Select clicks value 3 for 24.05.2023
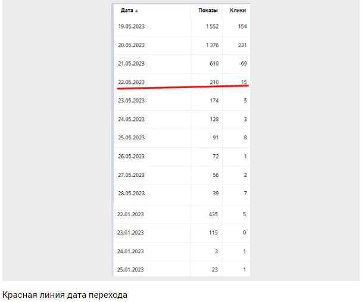 point(245,119)
